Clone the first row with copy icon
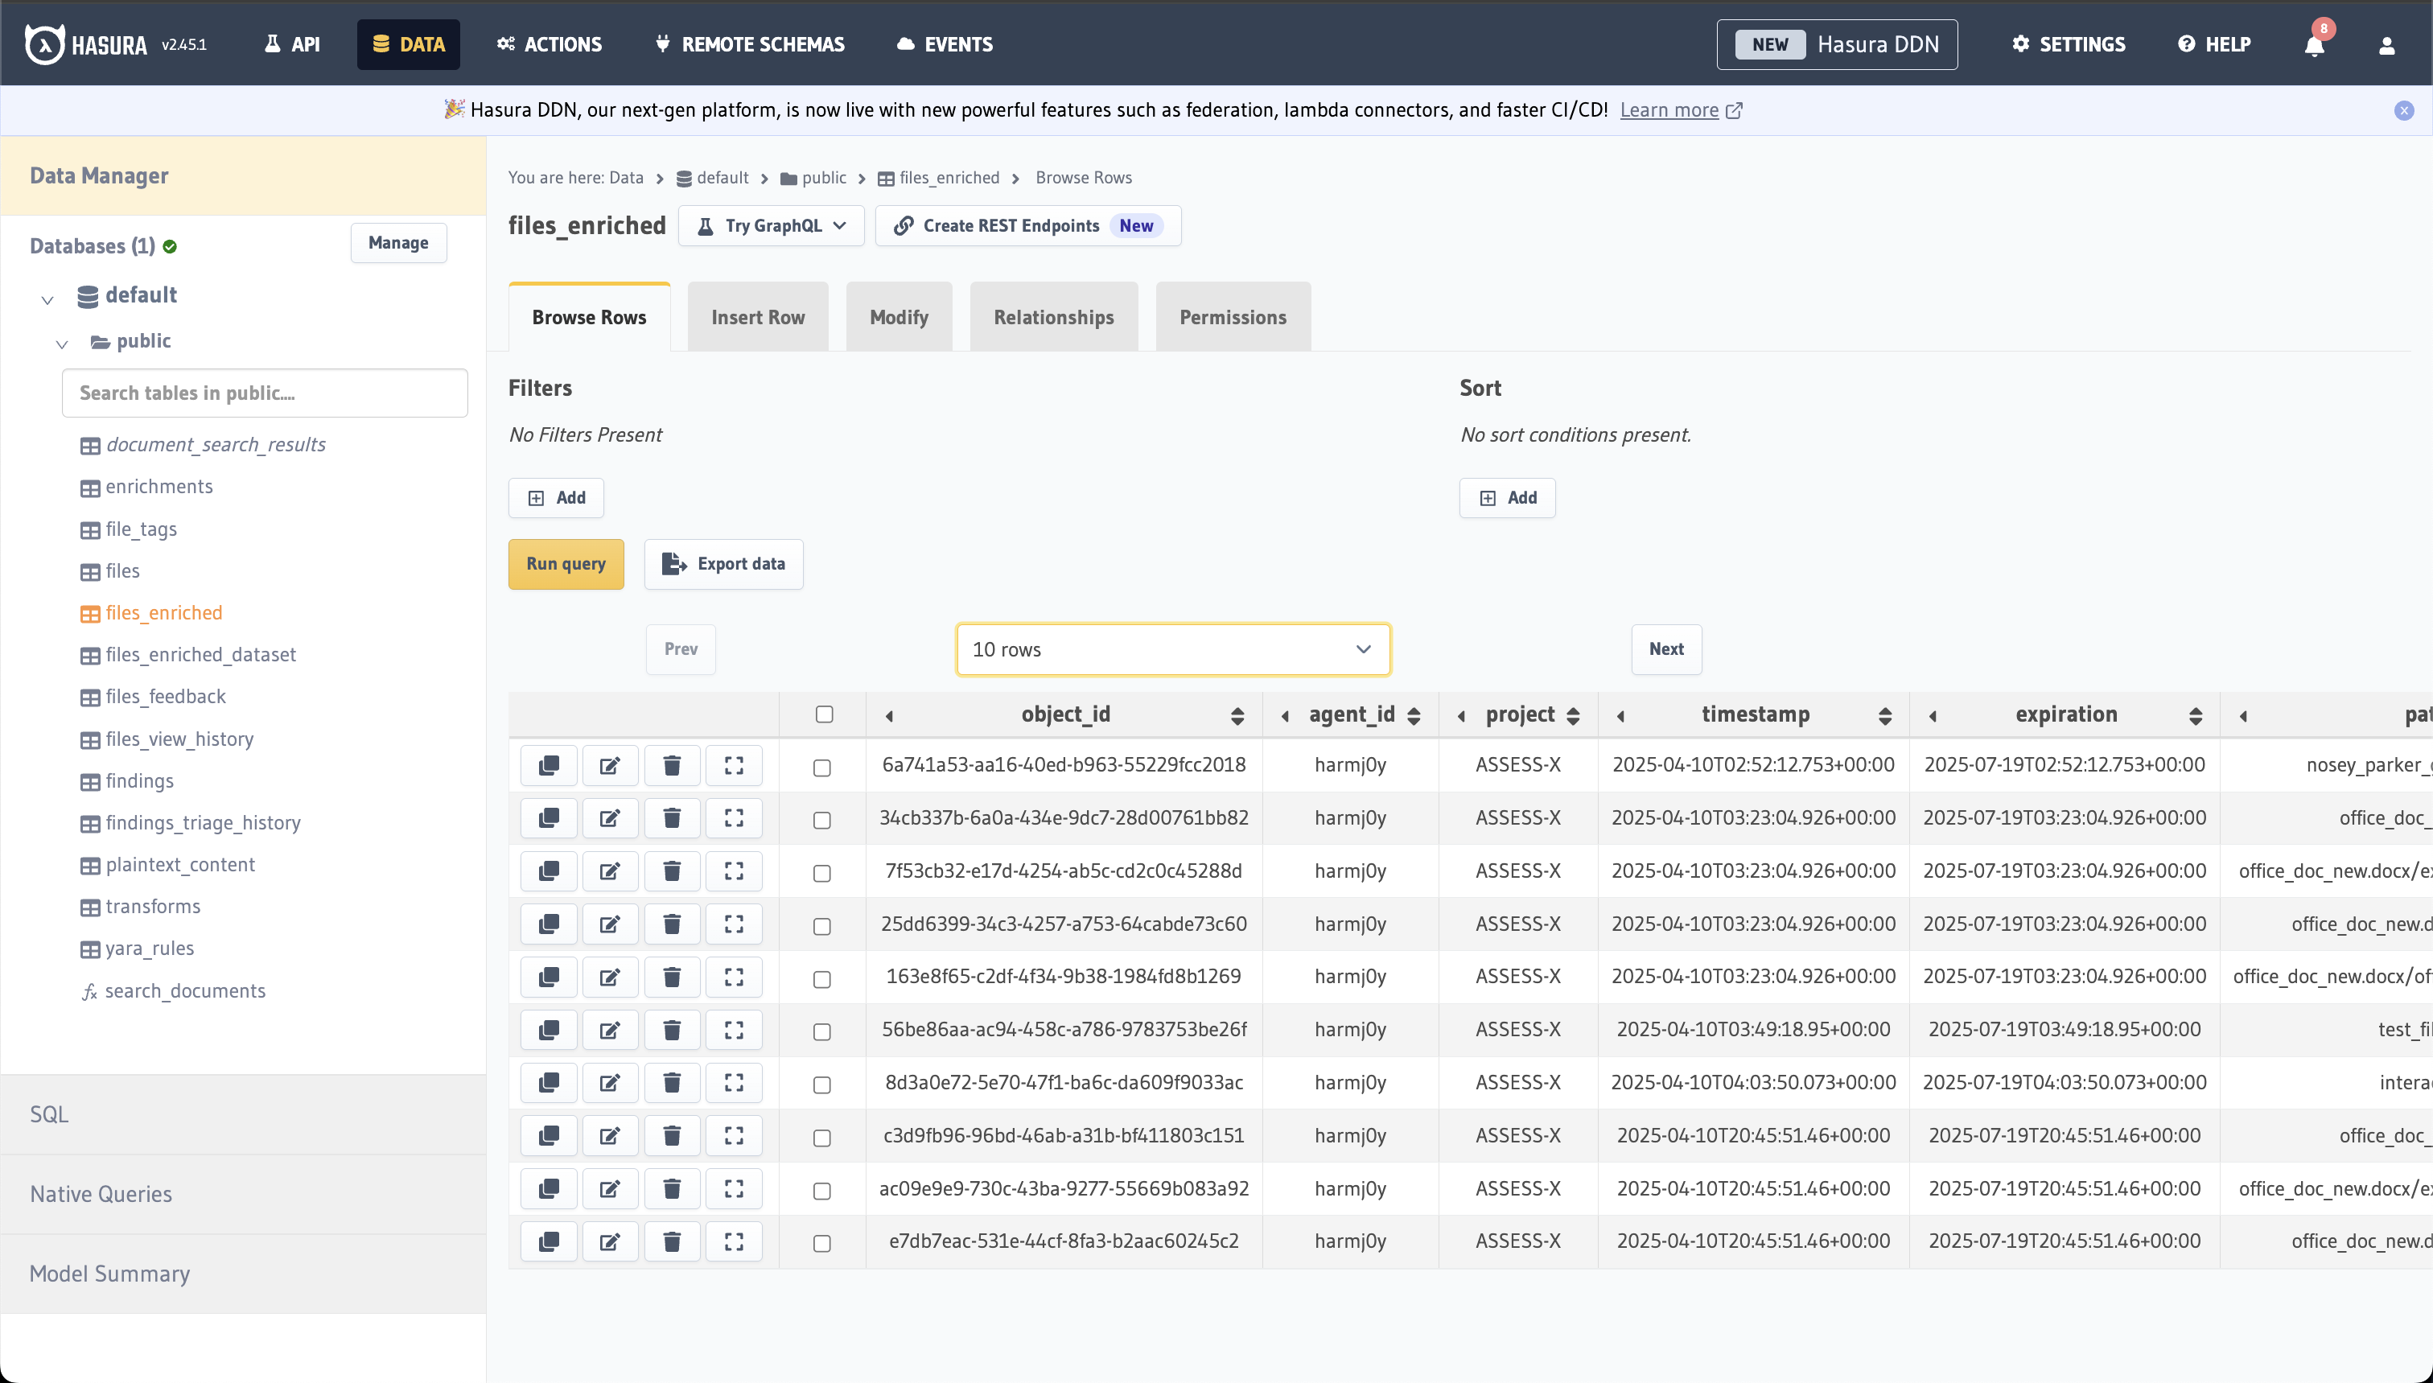This screenshot has width=2433, height=1383. tap(549, 766)
